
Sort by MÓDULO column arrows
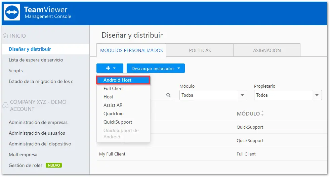[262, 114]
